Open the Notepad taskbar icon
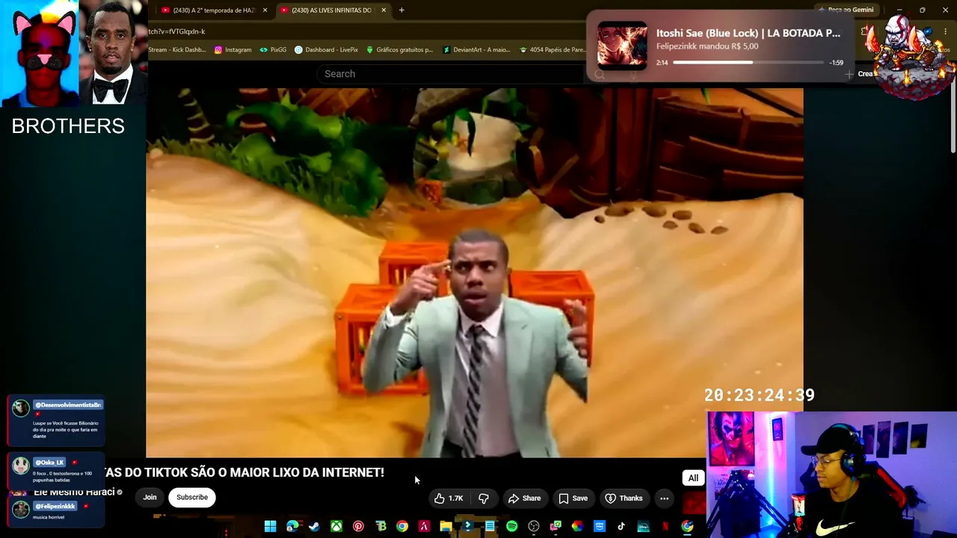 pos(490,526)
